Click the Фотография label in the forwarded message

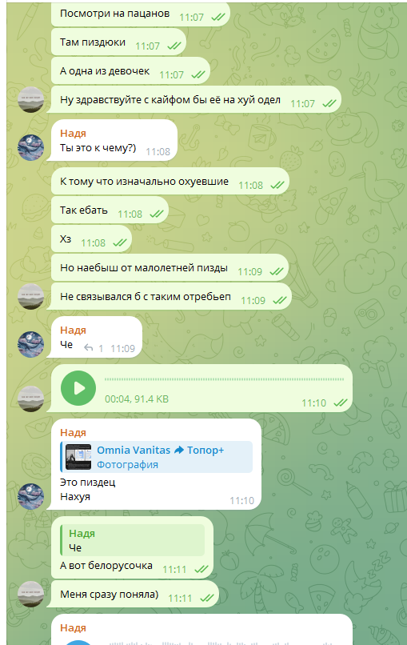click(x=127, y=464)
